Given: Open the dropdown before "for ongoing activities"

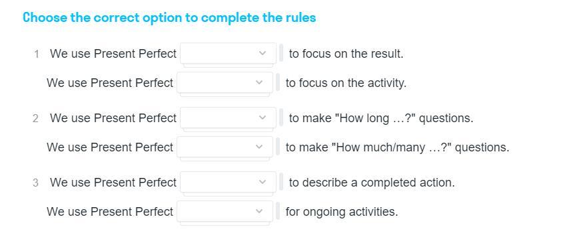Looking at the screenshot, I should pos(225,211).
